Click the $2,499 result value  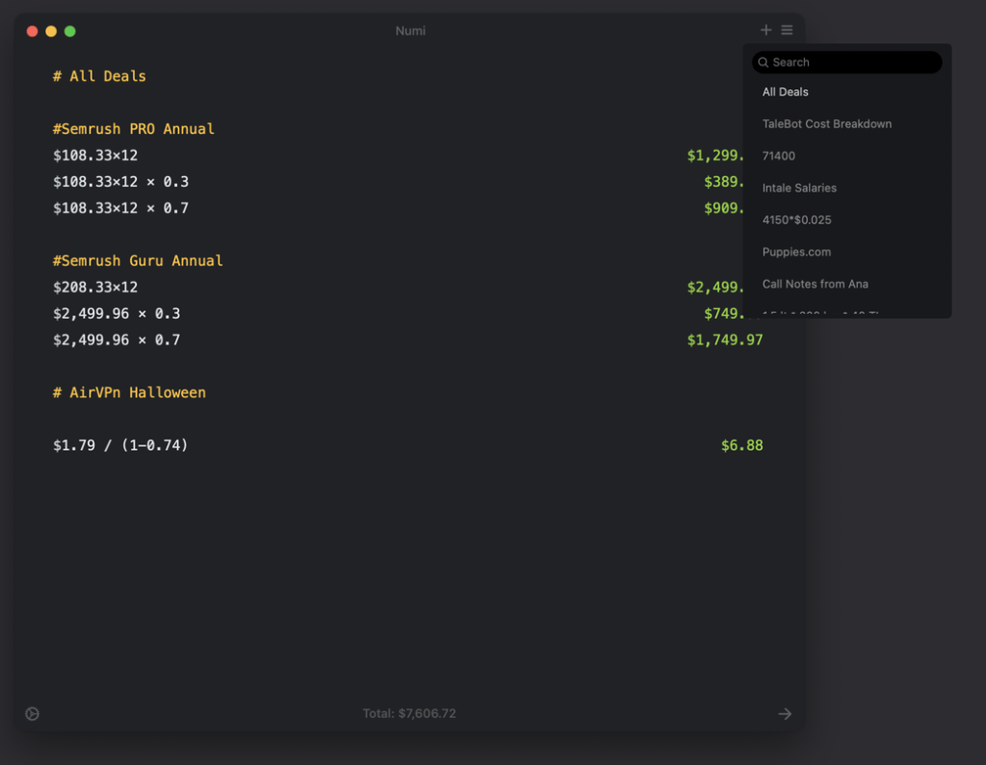(715, 288)
